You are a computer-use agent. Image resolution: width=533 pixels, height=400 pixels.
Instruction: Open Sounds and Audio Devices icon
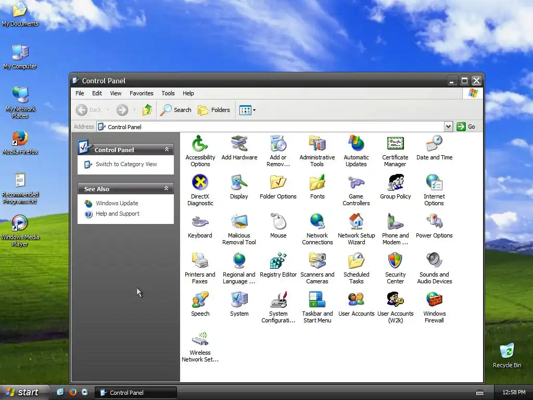434,268
